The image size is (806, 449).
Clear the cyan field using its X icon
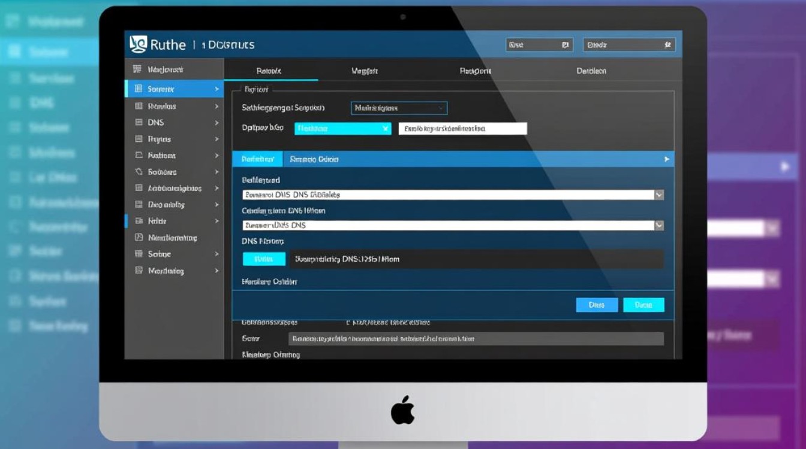point(385,129)
